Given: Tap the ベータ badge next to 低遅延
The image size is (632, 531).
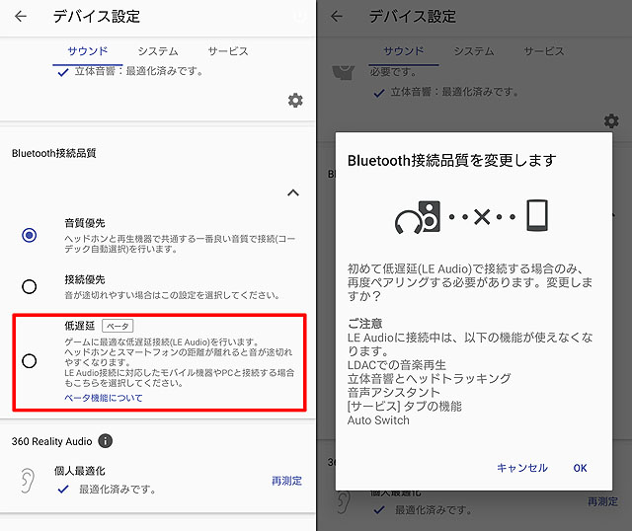Looking at the screenshot, I should (x=118, y=326).
